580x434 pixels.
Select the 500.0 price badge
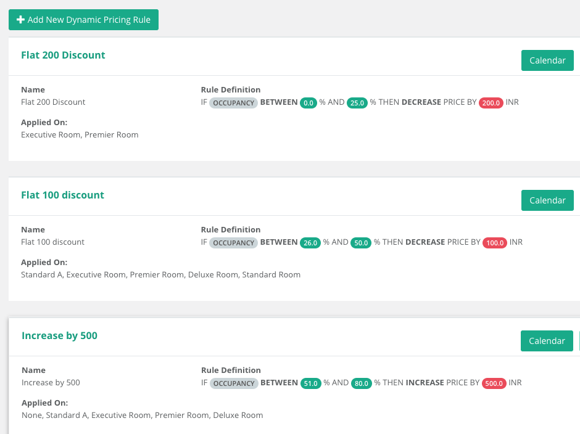(x=494, y=383)
